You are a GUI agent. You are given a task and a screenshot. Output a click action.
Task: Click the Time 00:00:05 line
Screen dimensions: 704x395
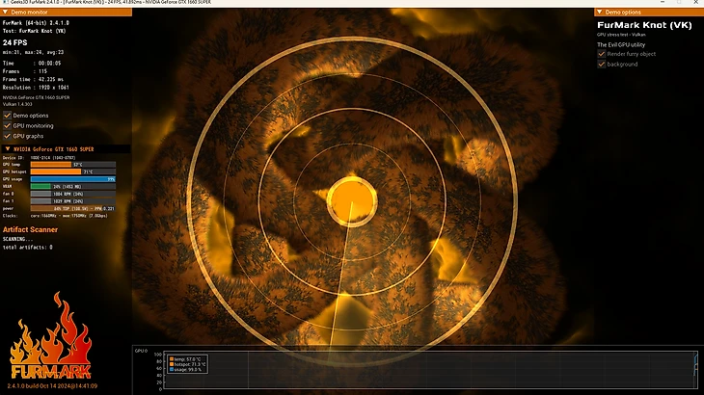click(x=32, y=64)
